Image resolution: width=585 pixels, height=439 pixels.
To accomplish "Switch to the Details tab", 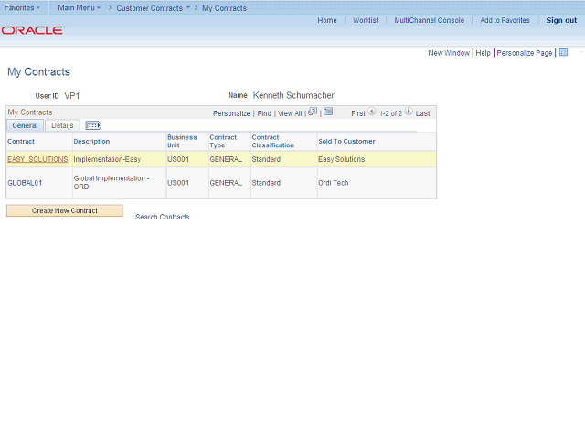I will click(x=62, y=125).
